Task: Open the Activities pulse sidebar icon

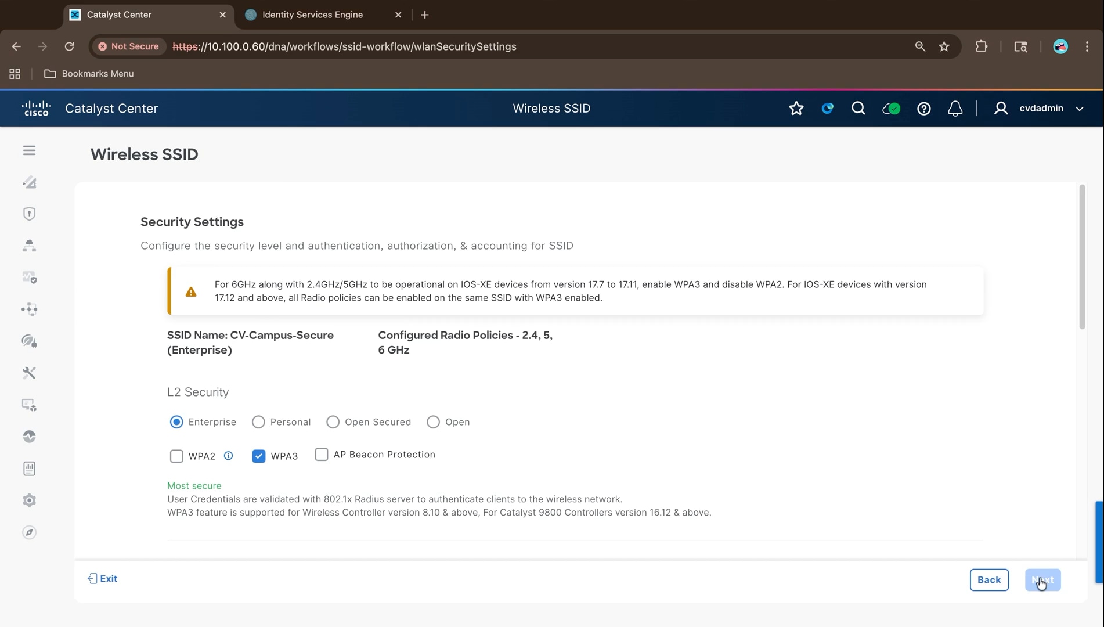Action: pyautogui.click(x=29, y=437)
